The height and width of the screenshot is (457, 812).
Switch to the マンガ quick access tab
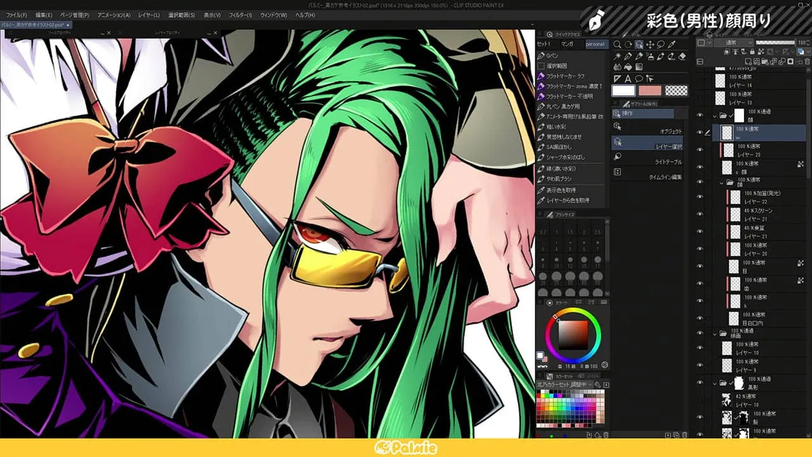pos(567,44)
